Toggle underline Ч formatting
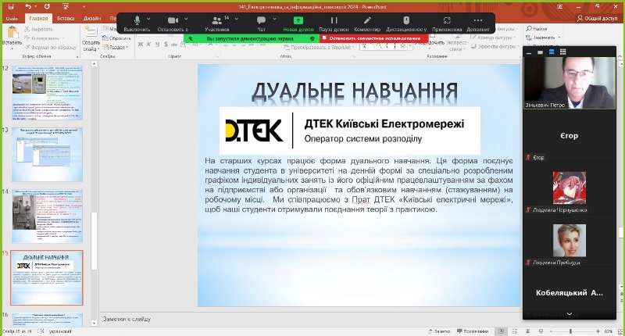The width and height of the screenshot is (625, 336). (157, 45)
